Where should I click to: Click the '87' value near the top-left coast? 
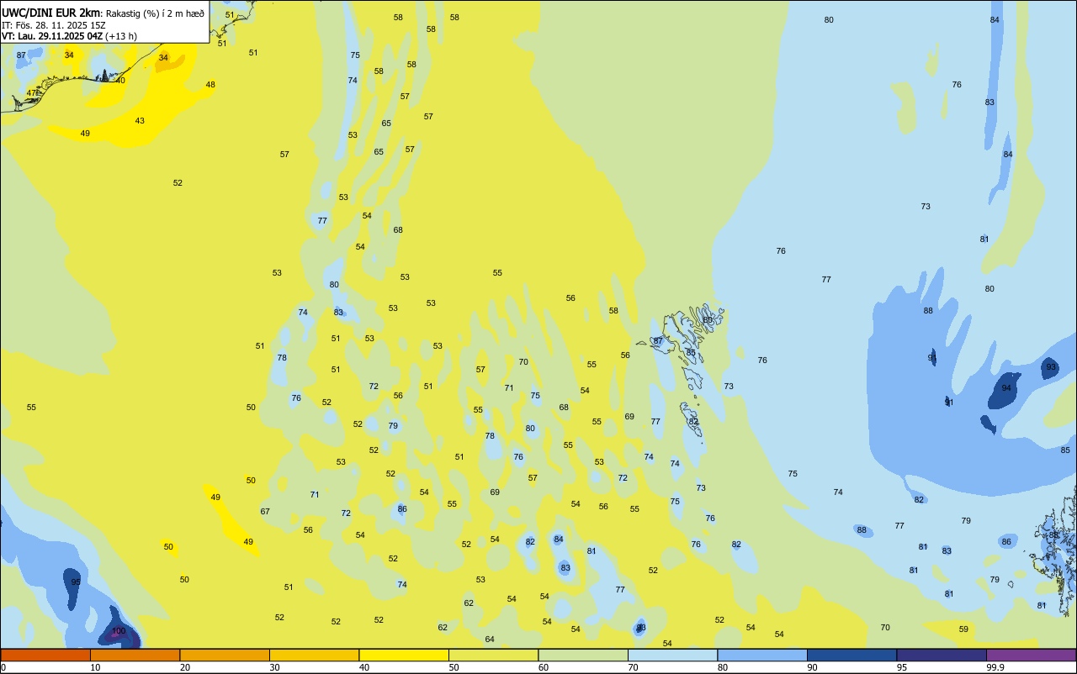point(21,55)
